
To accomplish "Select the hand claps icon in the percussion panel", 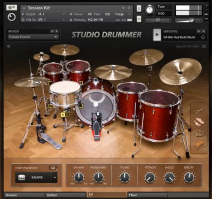I will (199, 122).
